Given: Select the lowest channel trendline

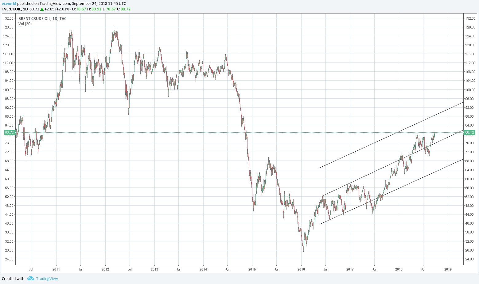Looking at the screenshot, I should [x=392, y=191].
